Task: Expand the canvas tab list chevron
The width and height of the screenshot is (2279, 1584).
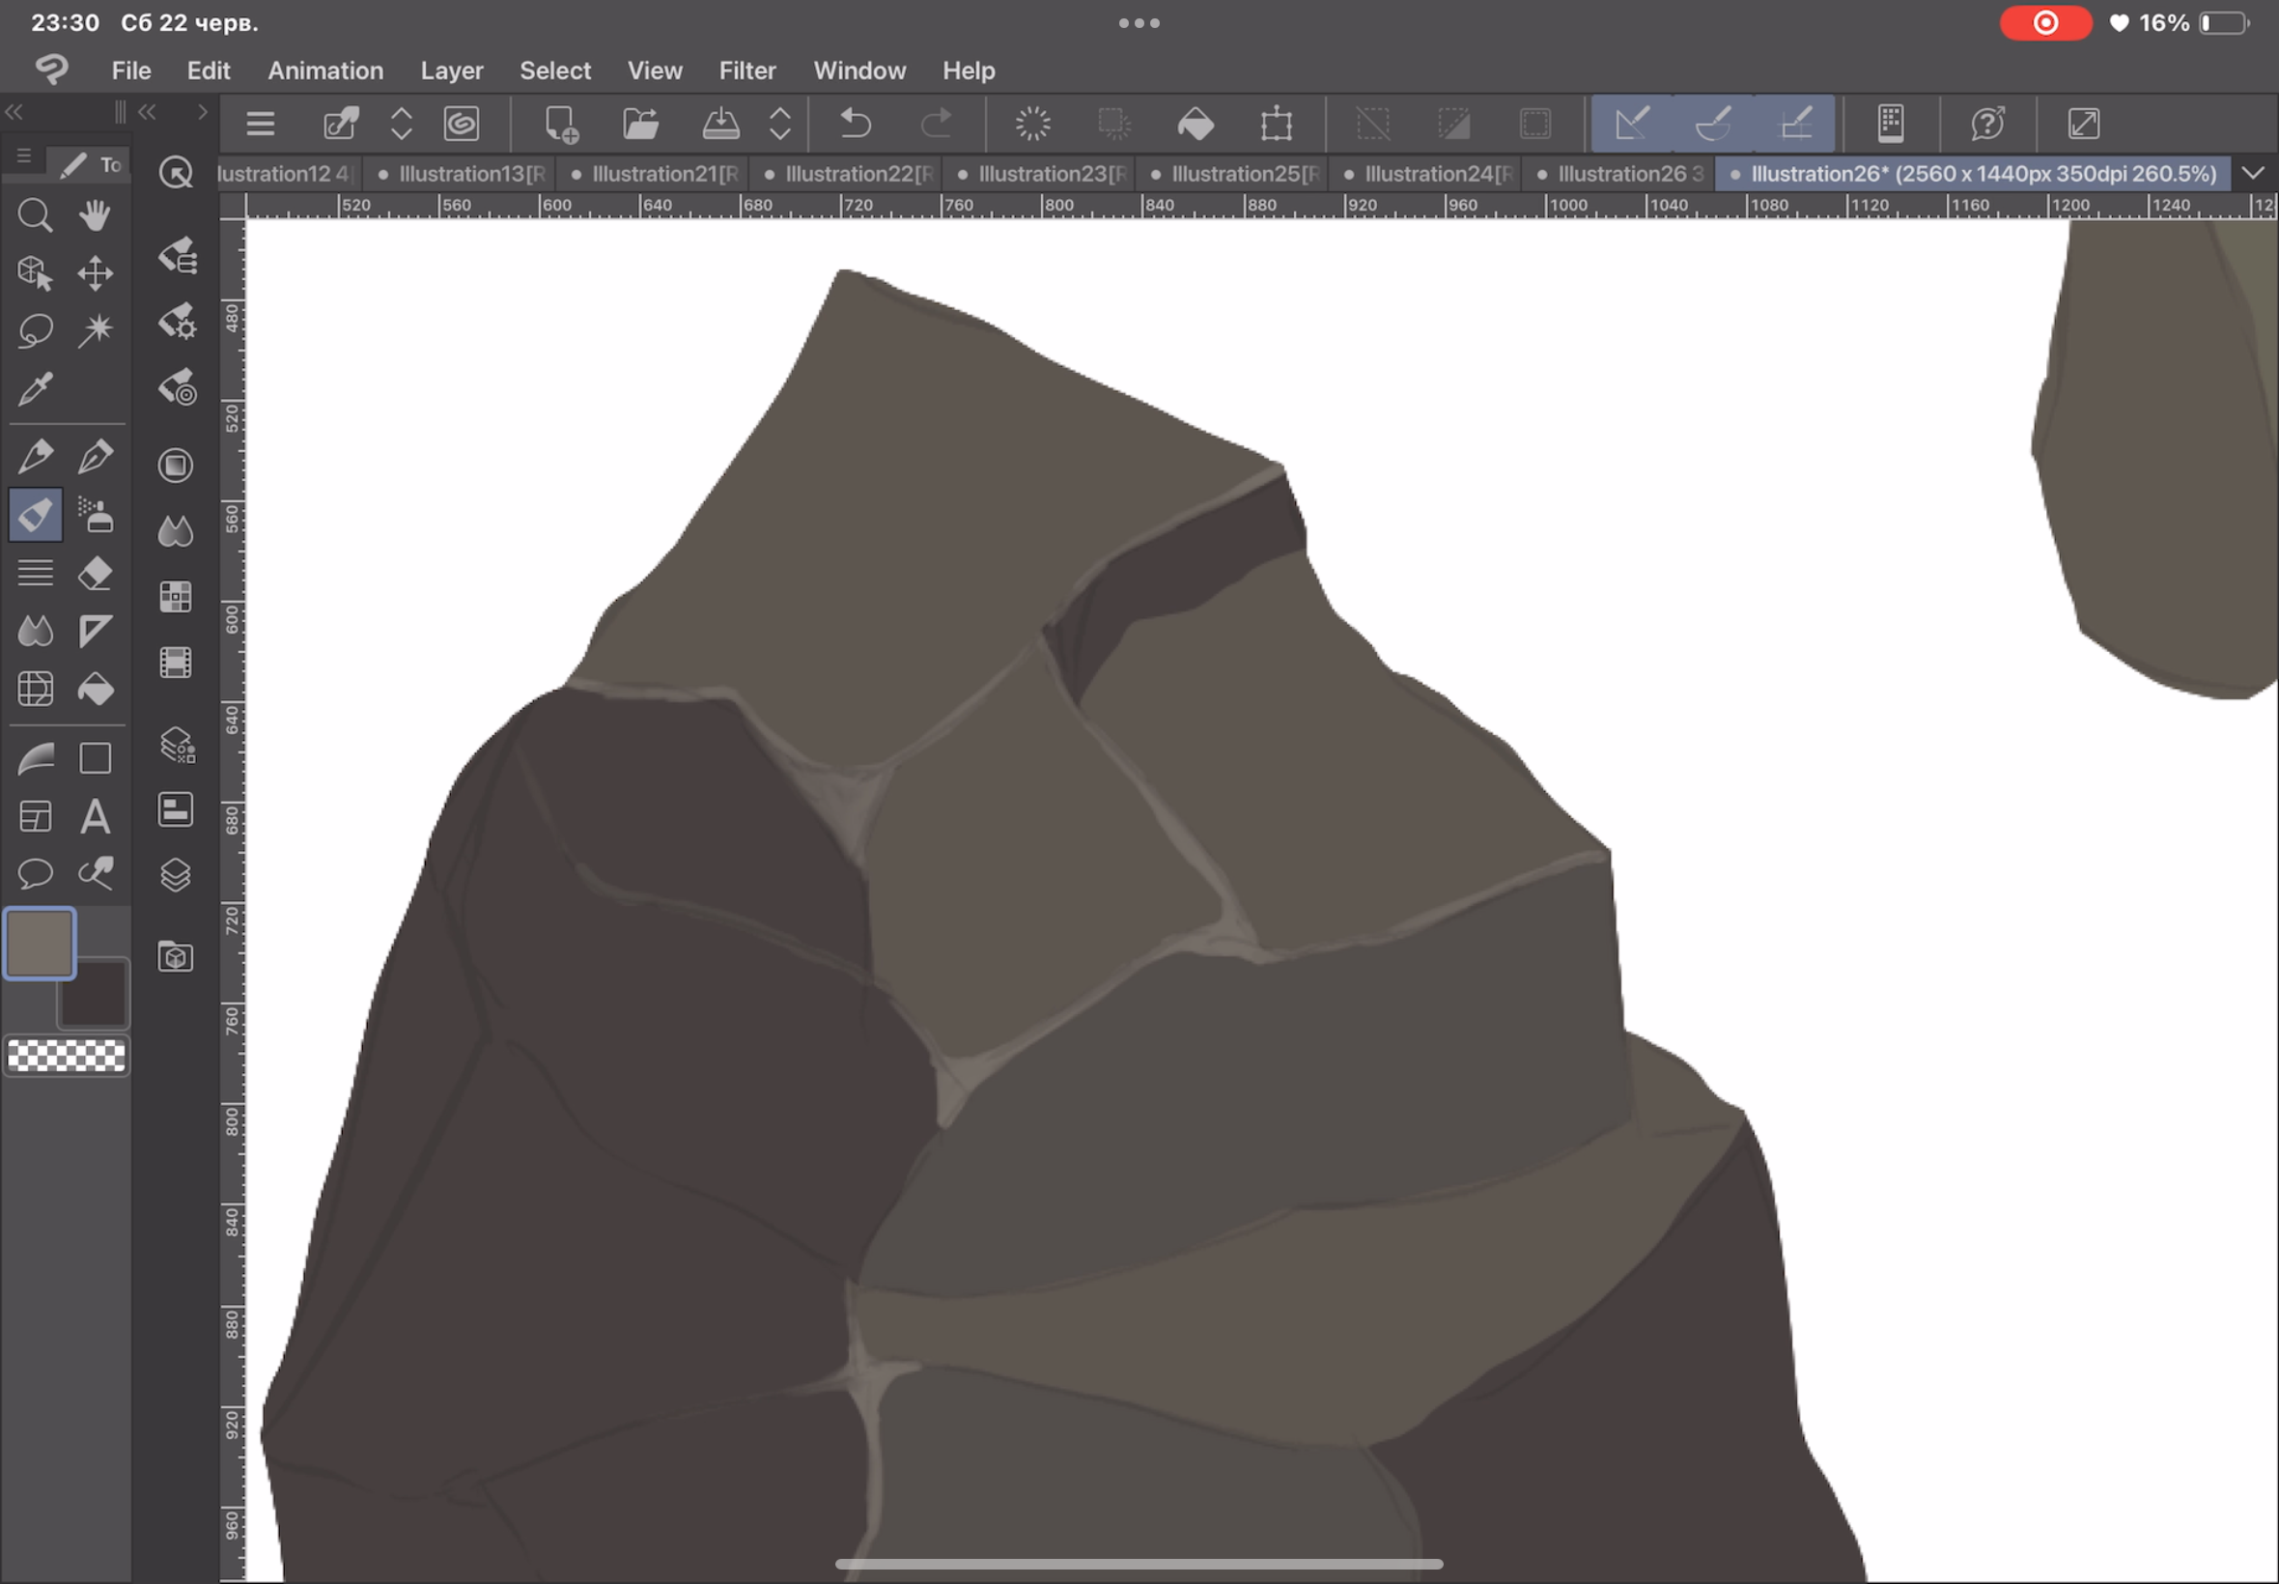Action: [2253, 174]
